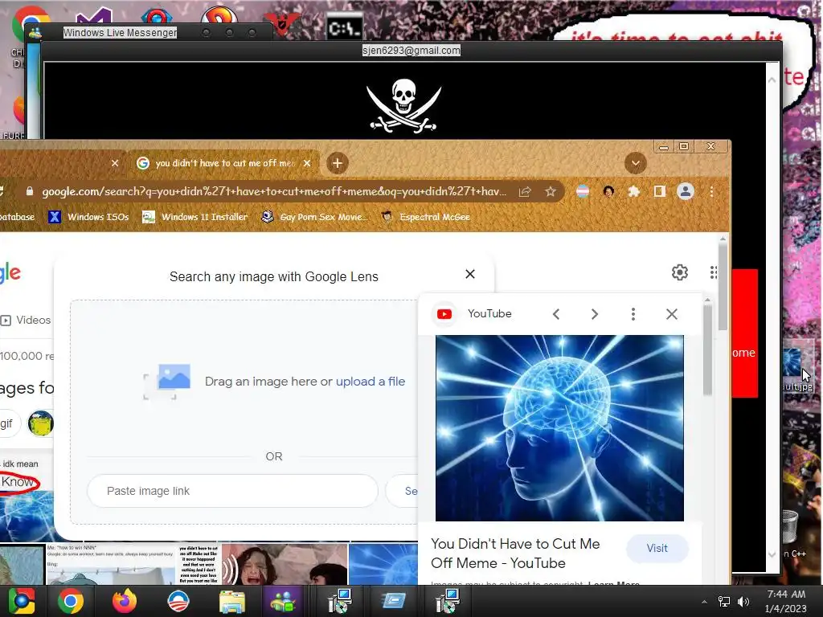Close the first Chrome tab
Screen dimensions: 823x617
point(115,163)
